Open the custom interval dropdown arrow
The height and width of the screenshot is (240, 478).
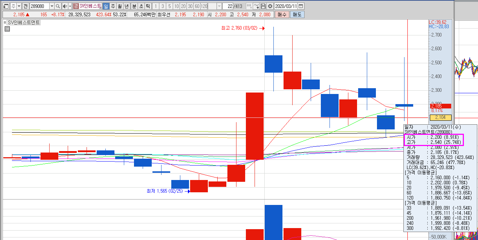pos(219,6)
